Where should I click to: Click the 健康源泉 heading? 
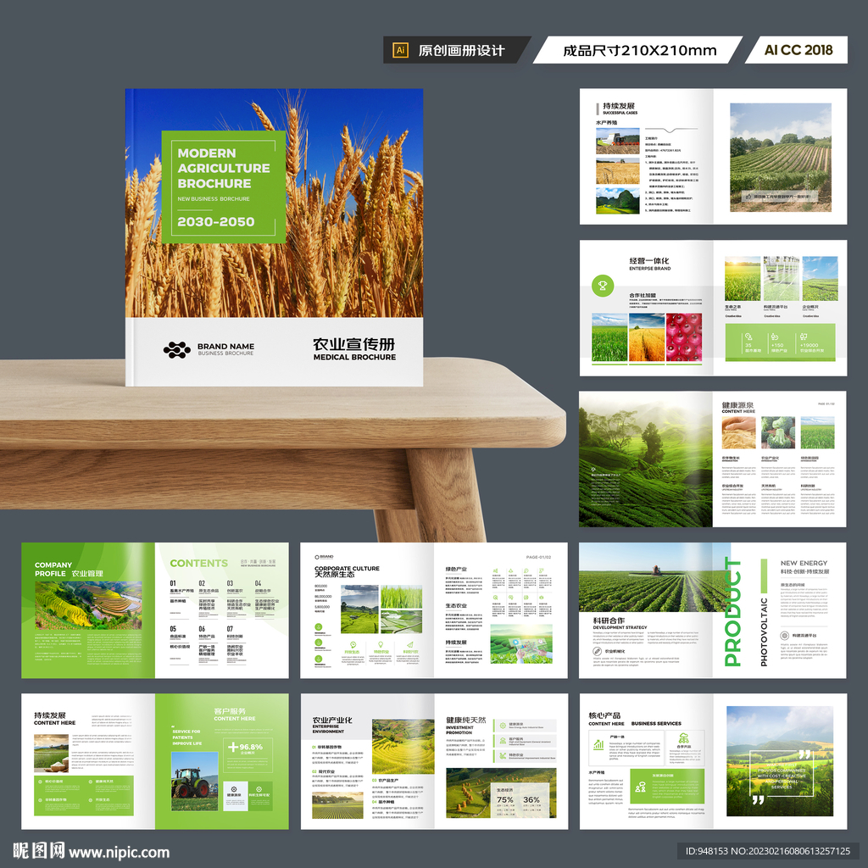click(x=737, y=405)
